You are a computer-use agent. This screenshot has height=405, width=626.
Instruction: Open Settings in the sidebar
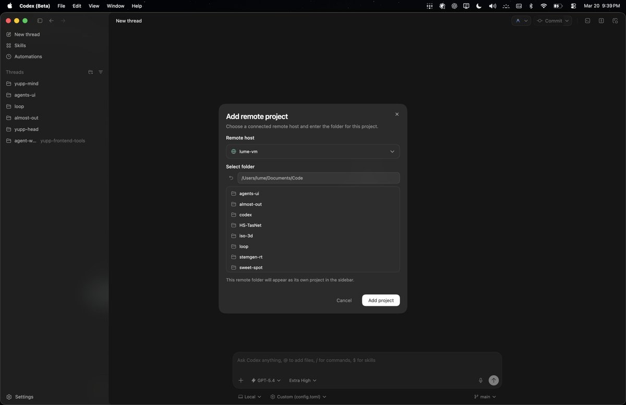click(20, 397)
